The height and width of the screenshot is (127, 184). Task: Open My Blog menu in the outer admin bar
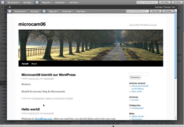click(x=28, y=2)
